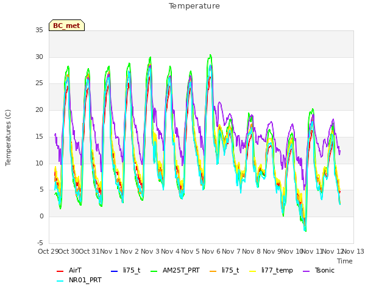Click the 20 y-axis tick label
This screenshot has width=390, height=292.
tap(39, 110)
